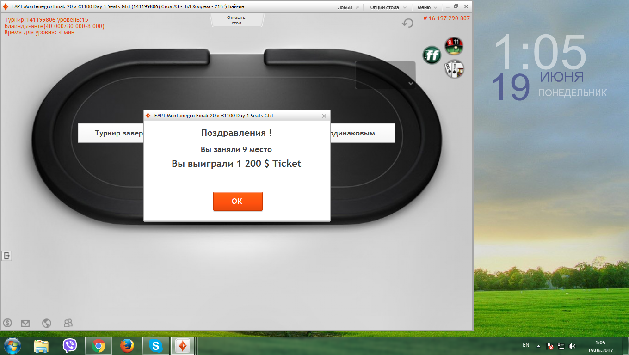The height and width of the screenshot is (355, 629).
Task: Click the replay previous hand arrow icon
Action: pyautogui.click(x=407, y=23)
